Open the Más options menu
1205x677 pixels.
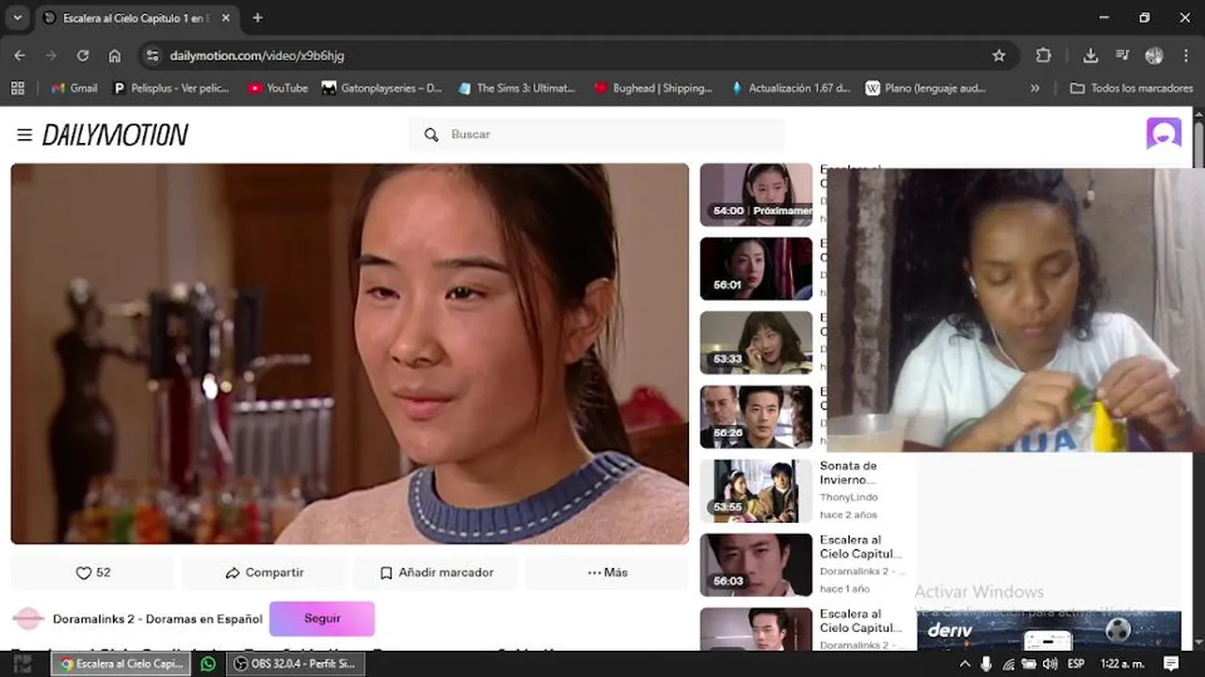tap(607, 573)
